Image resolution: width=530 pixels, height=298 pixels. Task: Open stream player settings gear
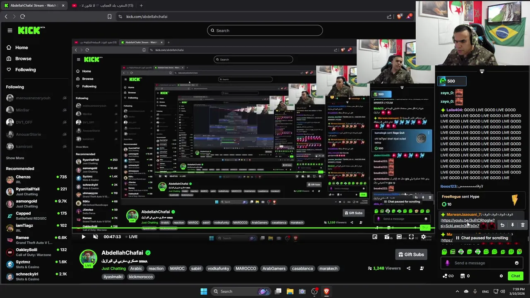point(423,237)
